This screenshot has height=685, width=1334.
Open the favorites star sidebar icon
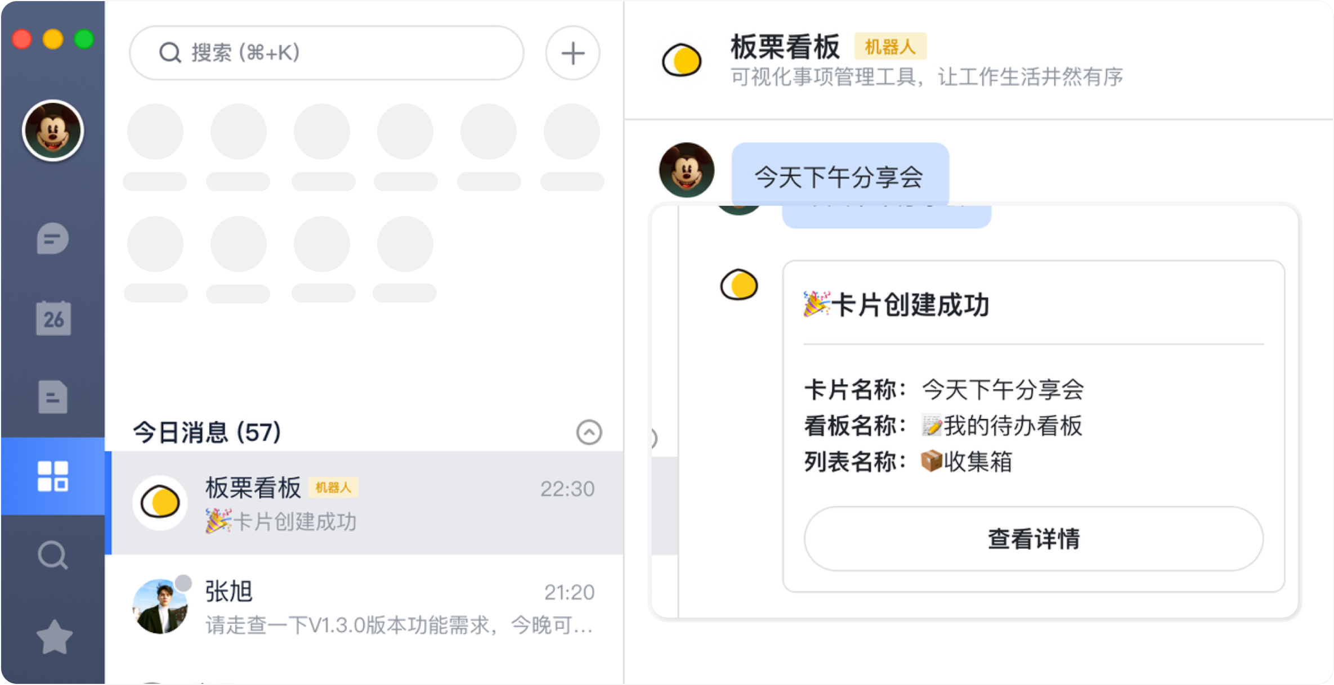pyautogui.click(x=54, y=637)
